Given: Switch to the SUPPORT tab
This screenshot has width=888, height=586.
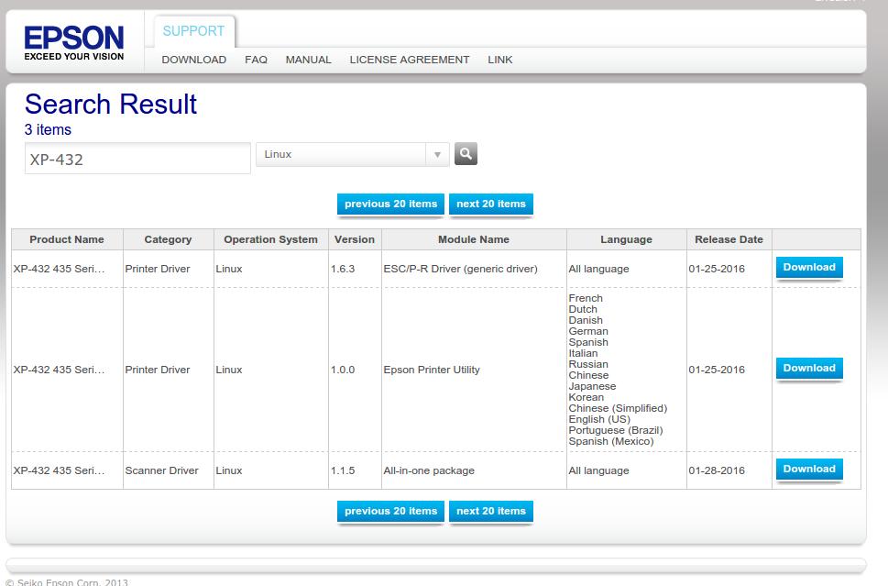Looking at the screenshot, I should [x=193, y=31].
